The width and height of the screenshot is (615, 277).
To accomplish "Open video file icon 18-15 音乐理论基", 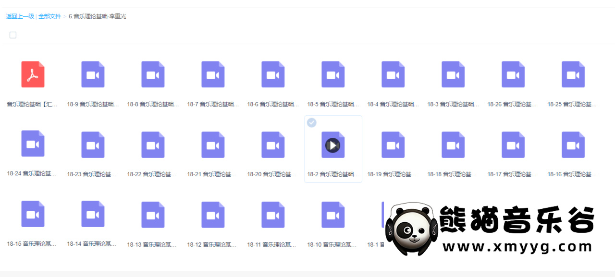I will tap(33, 214).
